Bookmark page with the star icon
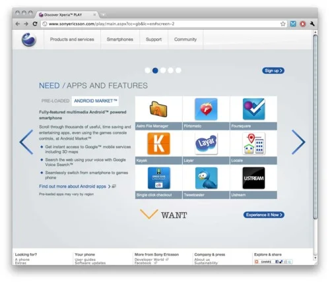Image resolution: width=330 pixels, height=282 pixels. [283, 24]
